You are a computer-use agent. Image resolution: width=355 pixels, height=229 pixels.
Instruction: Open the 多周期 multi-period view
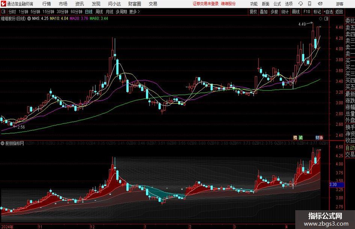click(121, 12)
